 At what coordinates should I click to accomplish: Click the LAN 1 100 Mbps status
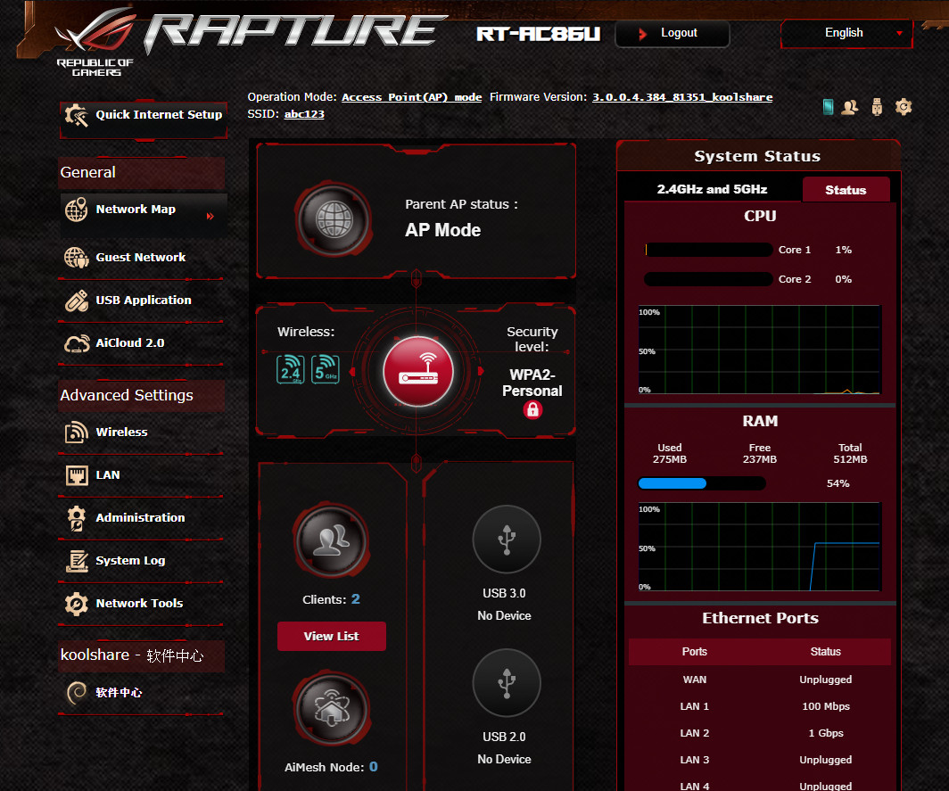(x=826, y=706)
